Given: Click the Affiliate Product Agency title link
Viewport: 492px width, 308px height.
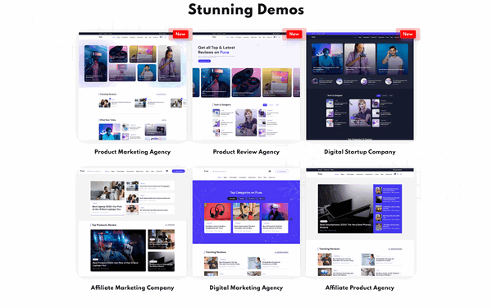Looking at the screenshot, I should [360, 287].
